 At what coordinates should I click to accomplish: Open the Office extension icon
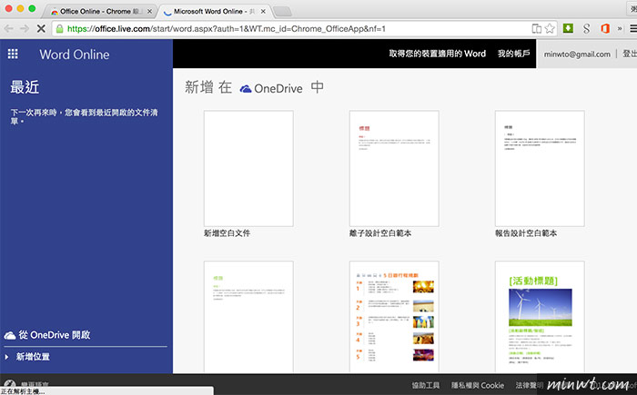605,28
